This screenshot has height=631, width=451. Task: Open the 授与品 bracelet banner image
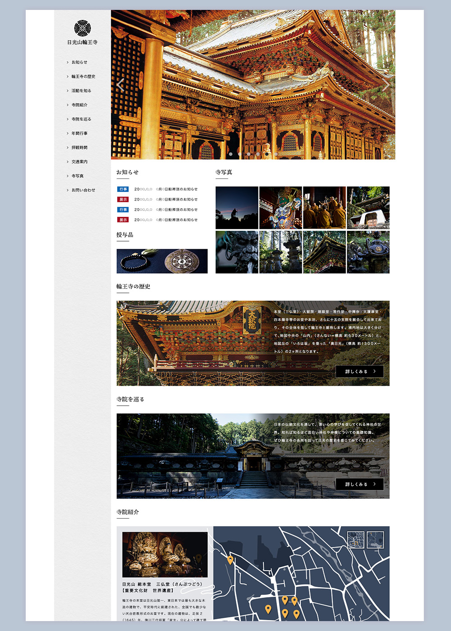162,261
